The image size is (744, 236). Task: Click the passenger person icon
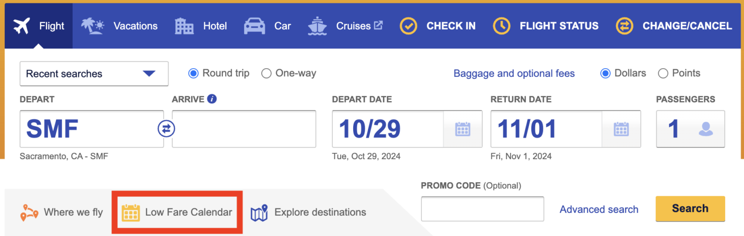click(705, 129)
